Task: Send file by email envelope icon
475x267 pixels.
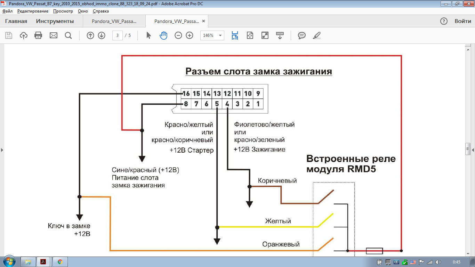Action: point(53,35)
